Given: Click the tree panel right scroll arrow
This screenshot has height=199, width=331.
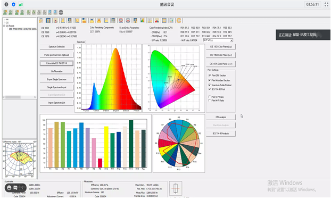Looking at the screenshot, I should click(x=35, y=97).
